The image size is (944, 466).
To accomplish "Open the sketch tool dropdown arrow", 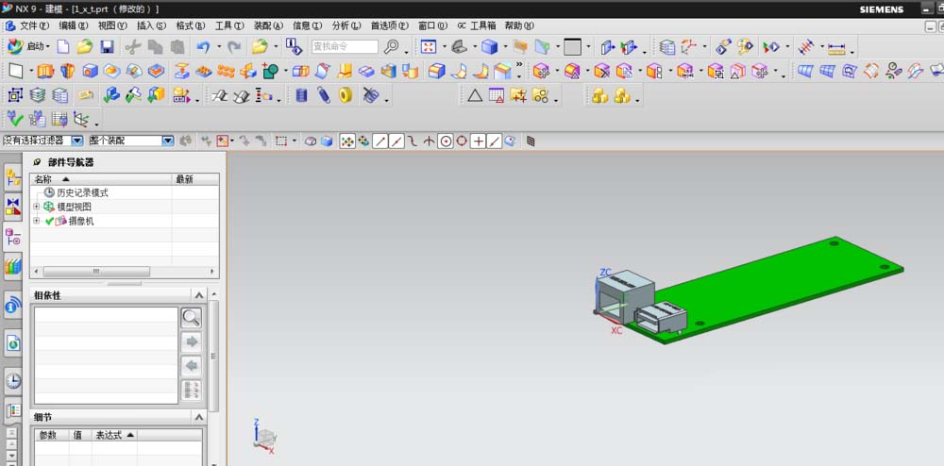I will click(31, 71).
